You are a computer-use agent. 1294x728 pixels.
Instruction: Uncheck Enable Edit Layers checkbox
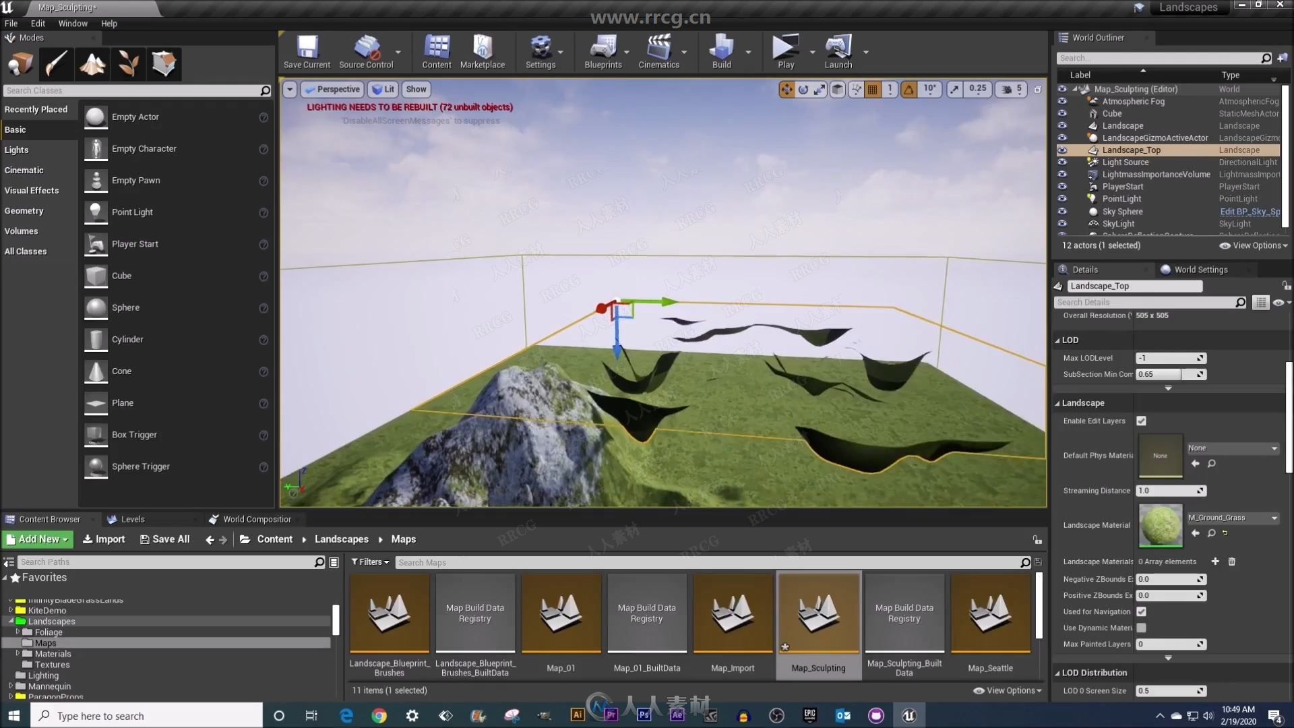[1142, 421]
